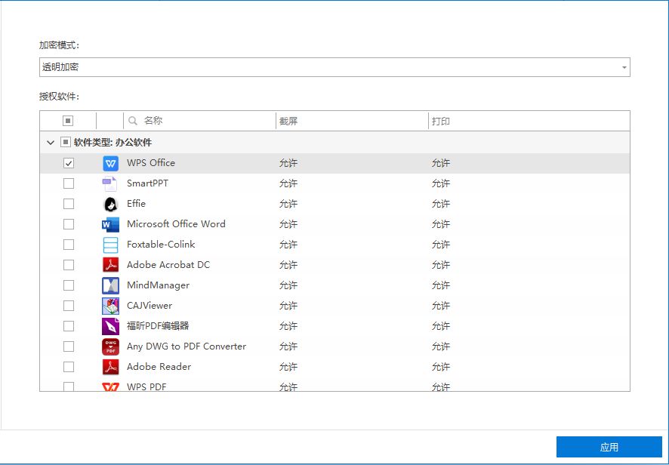Click the Adobe Acrobat DC icon

pos(110,266)
